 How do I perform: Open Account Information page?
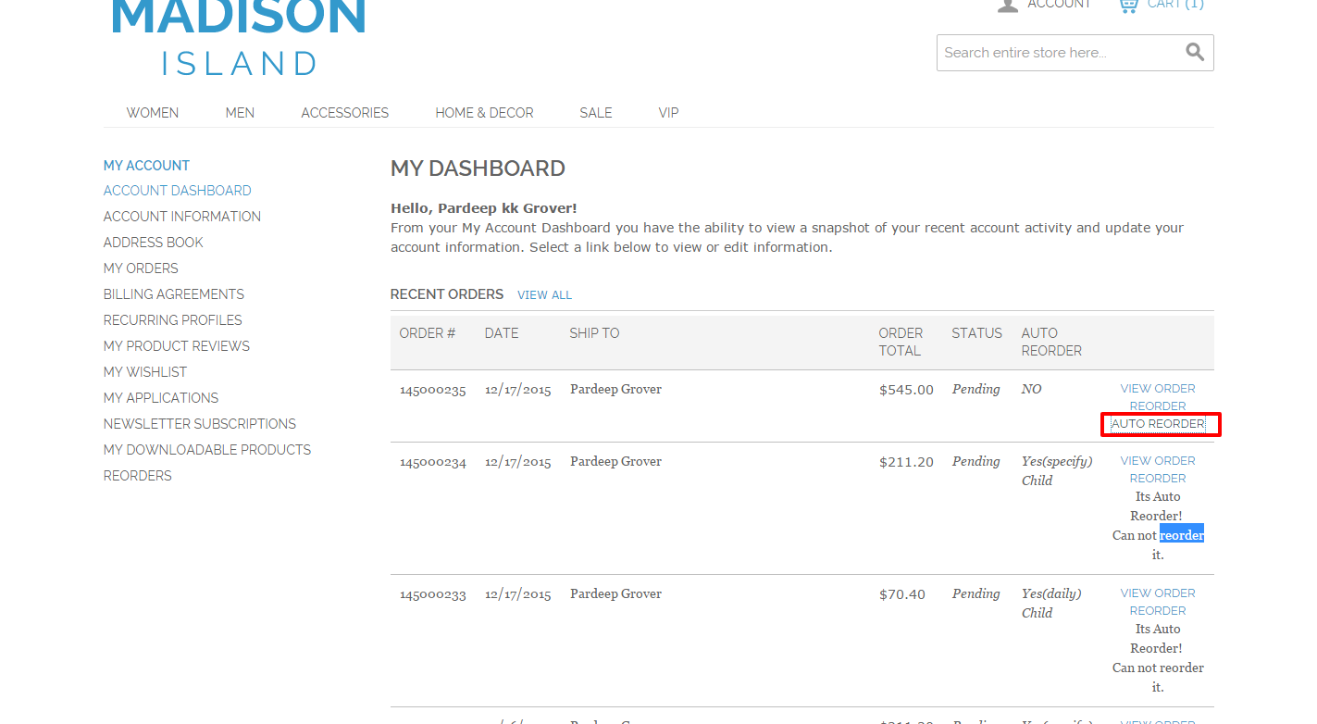click(182, 217)
